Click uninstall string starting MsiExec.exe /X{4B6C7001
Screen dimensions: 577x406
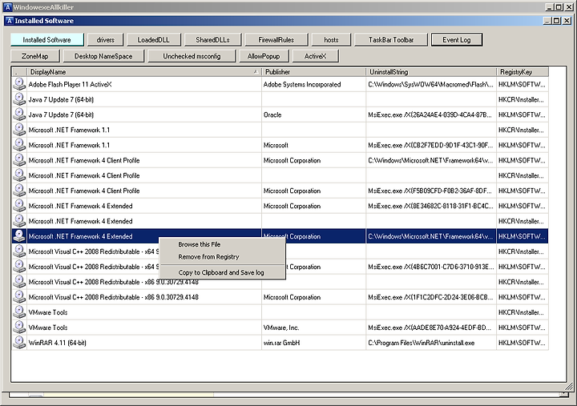tap(431, 267)
